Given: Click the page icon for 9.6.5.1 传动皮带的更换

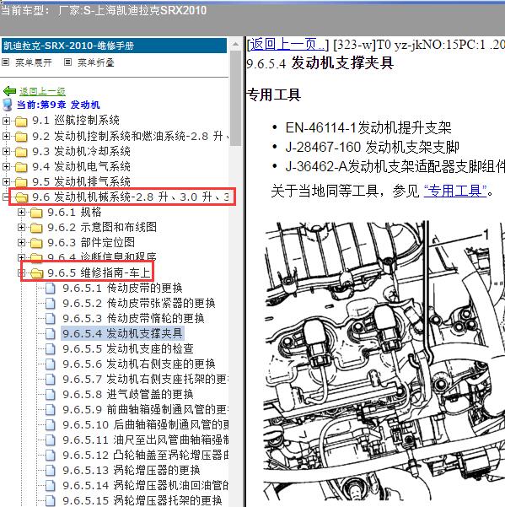Looking at the screenshot, I should click(x=51, y=289).
